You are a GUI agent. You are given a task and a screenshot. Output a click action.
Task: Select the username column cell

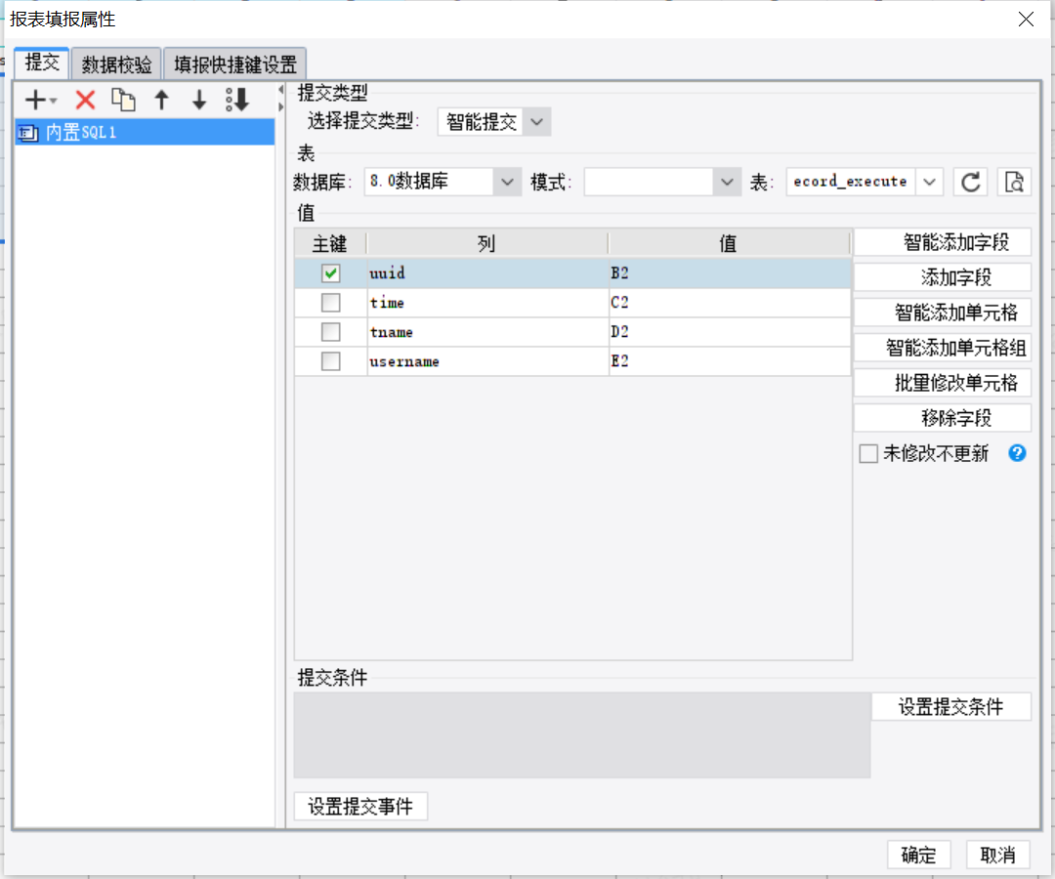[487, 361]
